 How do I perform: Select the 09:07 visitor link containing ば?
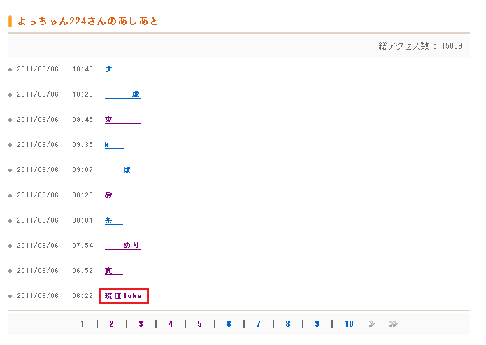pos(123,170)
